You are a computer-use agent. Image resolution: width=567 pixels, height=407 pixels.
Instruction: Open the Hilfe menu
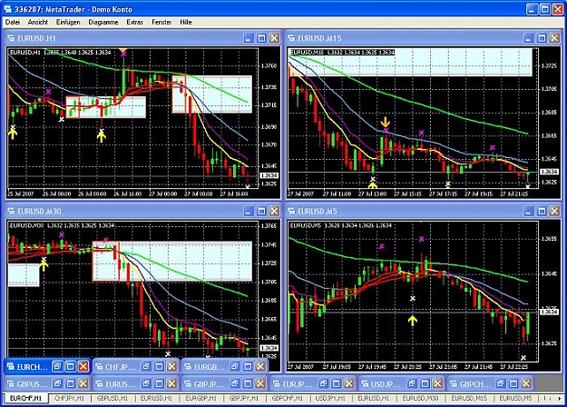point(186,22)
